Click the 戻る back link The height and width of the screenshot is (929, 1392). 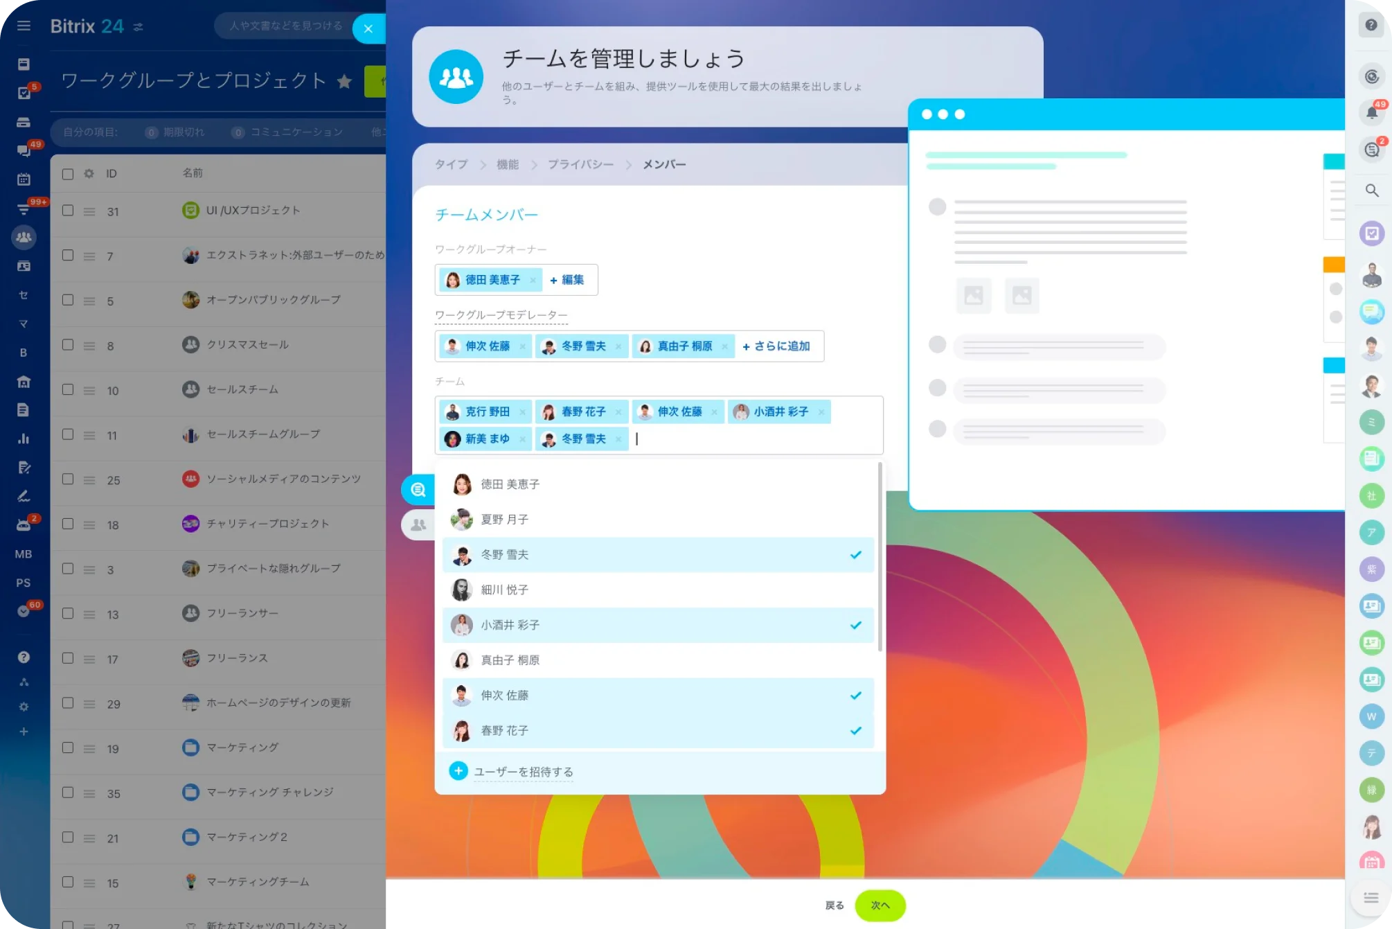click(x=835, y=905)
